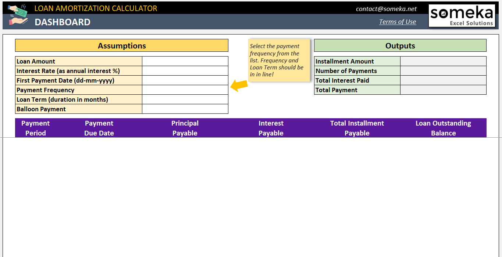502x257 pixels.
Task: Select the Loan Term input cell
Action: (x=185, y=99)
